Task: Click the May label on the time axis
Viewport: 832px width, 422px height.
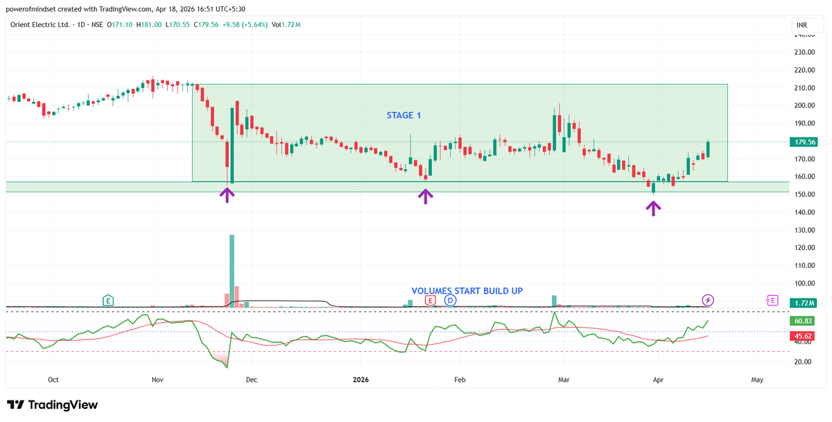Action: (757, 380)
